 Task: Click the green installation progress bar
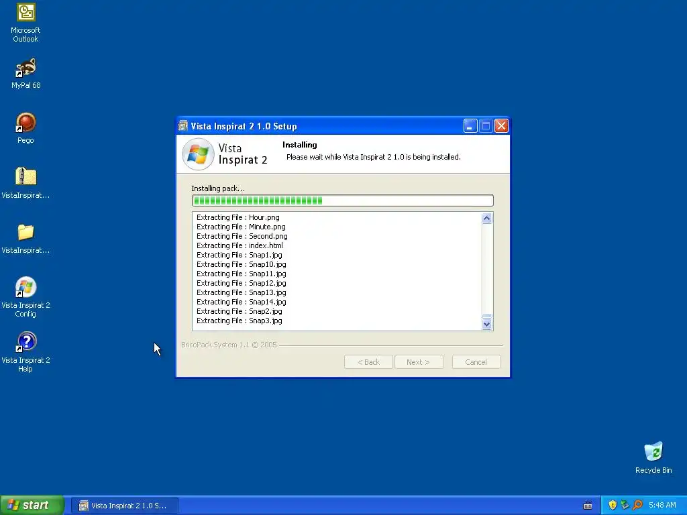[x=343, y=201]
